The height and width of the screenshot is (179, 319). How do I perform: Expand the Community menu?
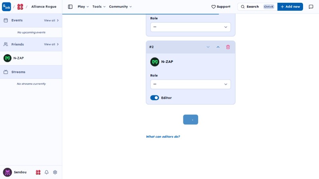point(120,7)
